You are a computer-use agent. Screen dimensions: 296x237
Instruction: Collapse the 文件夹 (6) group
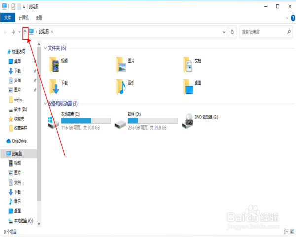pos(45,48)
